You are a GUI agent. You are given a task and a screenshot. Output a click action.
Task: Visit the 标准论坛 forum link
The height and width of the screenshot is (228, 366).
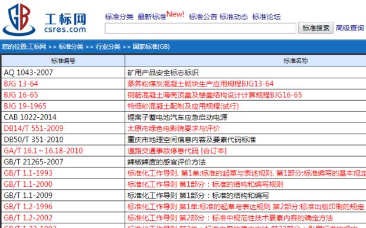pyautogui.click(x=267, y=16)
